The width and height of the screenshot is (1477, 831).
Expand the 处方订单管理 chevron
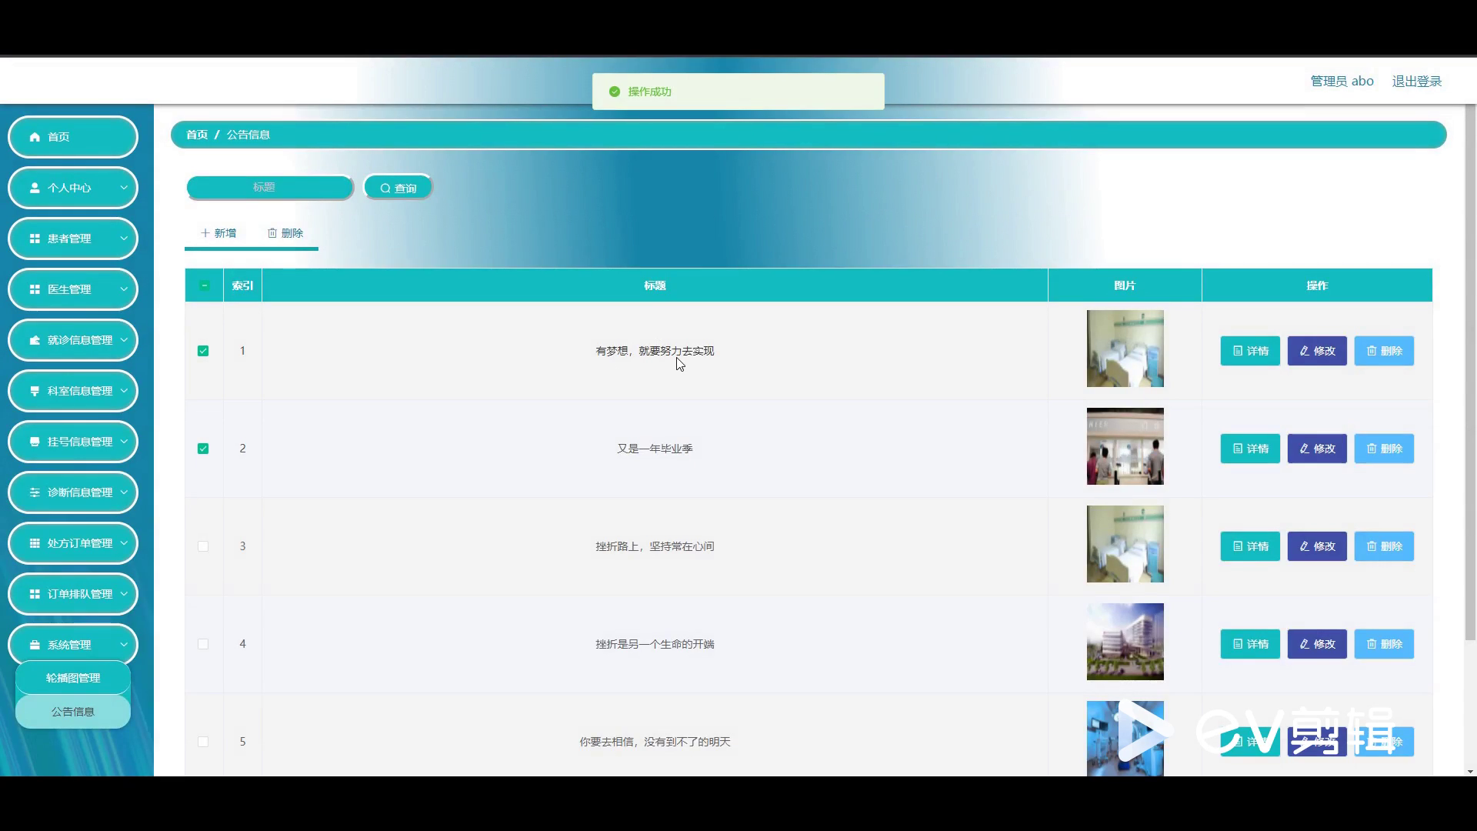(124, 543)
